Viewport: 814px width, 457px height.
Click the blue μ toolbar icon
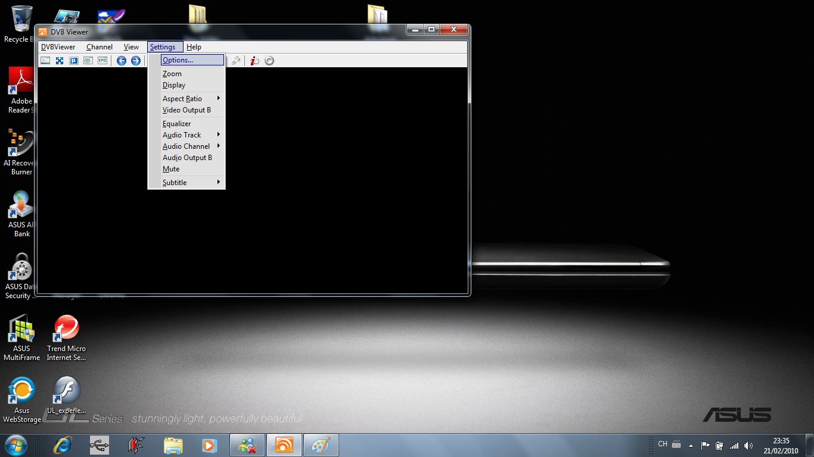coord(74,61)
